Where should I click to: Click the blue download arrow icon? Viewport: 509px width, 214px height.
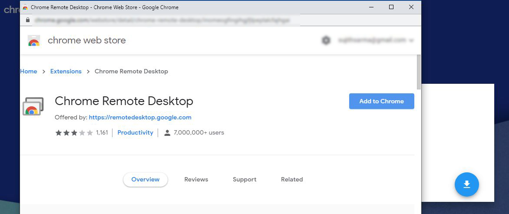[466, 184]
